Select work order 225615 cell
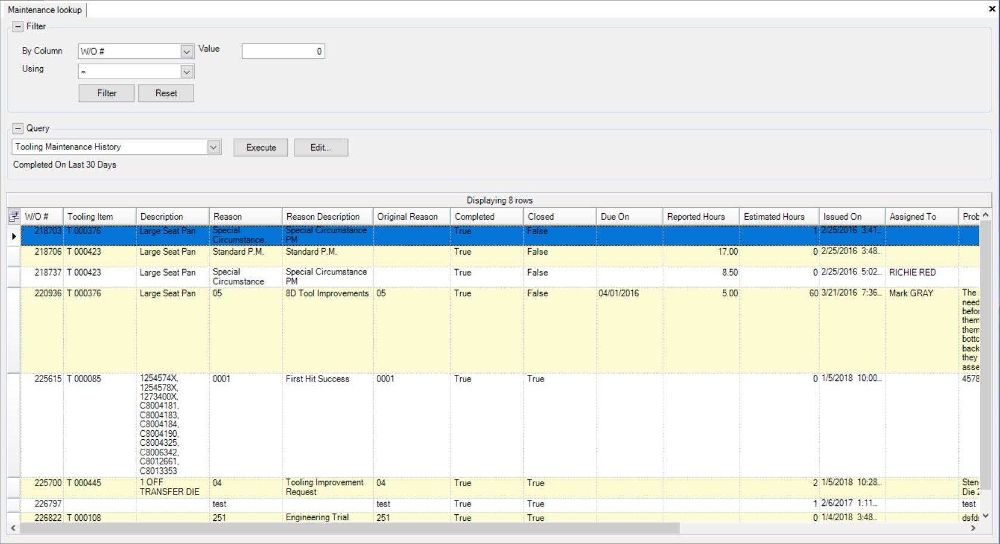 [42, 425]
